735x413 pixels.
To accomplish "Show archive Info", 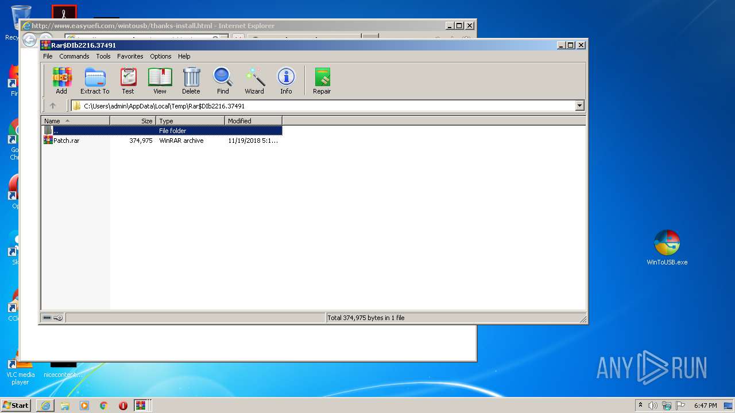I will (286, 81).
